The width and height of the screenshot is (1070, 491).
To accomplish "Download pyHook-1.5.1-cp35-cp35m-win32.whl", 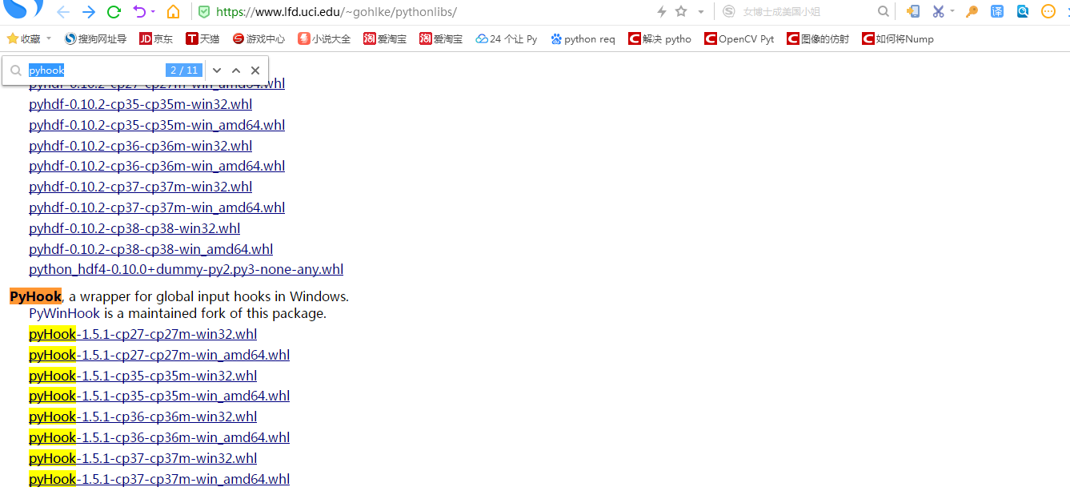I will click(x=143, y=376).
